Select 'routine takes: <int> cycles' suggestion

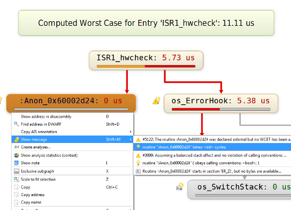point(212,147)
